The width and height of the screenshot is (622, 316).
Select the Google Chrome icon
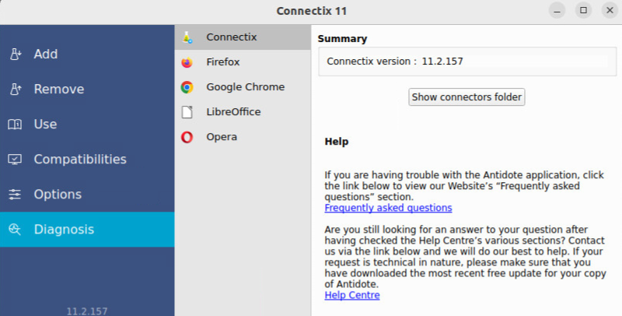(x=187, y=87)
